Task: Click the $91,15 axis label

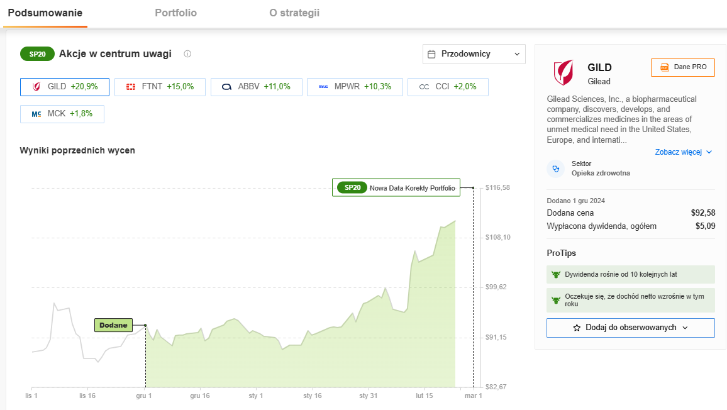Action: tap(496, 337)
